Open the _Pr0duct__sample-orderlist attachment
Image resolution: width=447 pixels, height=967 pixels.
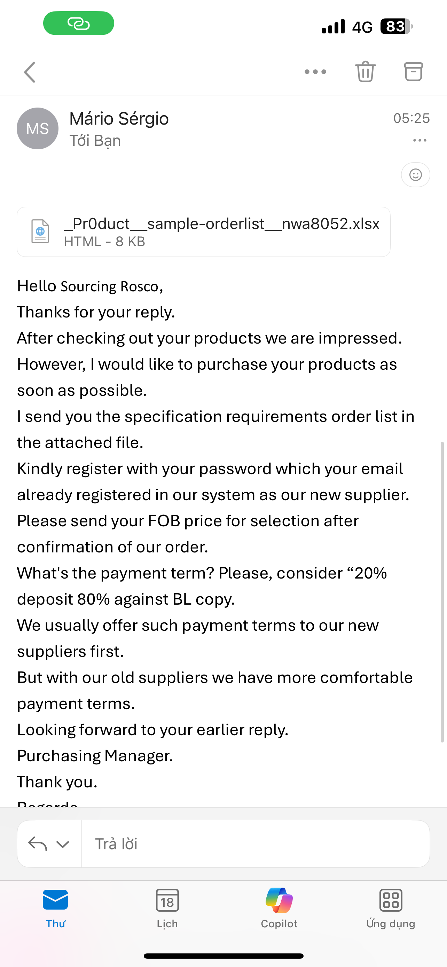[x=203, y=232]
